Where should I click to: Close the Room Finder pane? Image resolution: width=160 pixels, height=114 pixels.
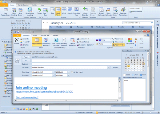[148, 51]
